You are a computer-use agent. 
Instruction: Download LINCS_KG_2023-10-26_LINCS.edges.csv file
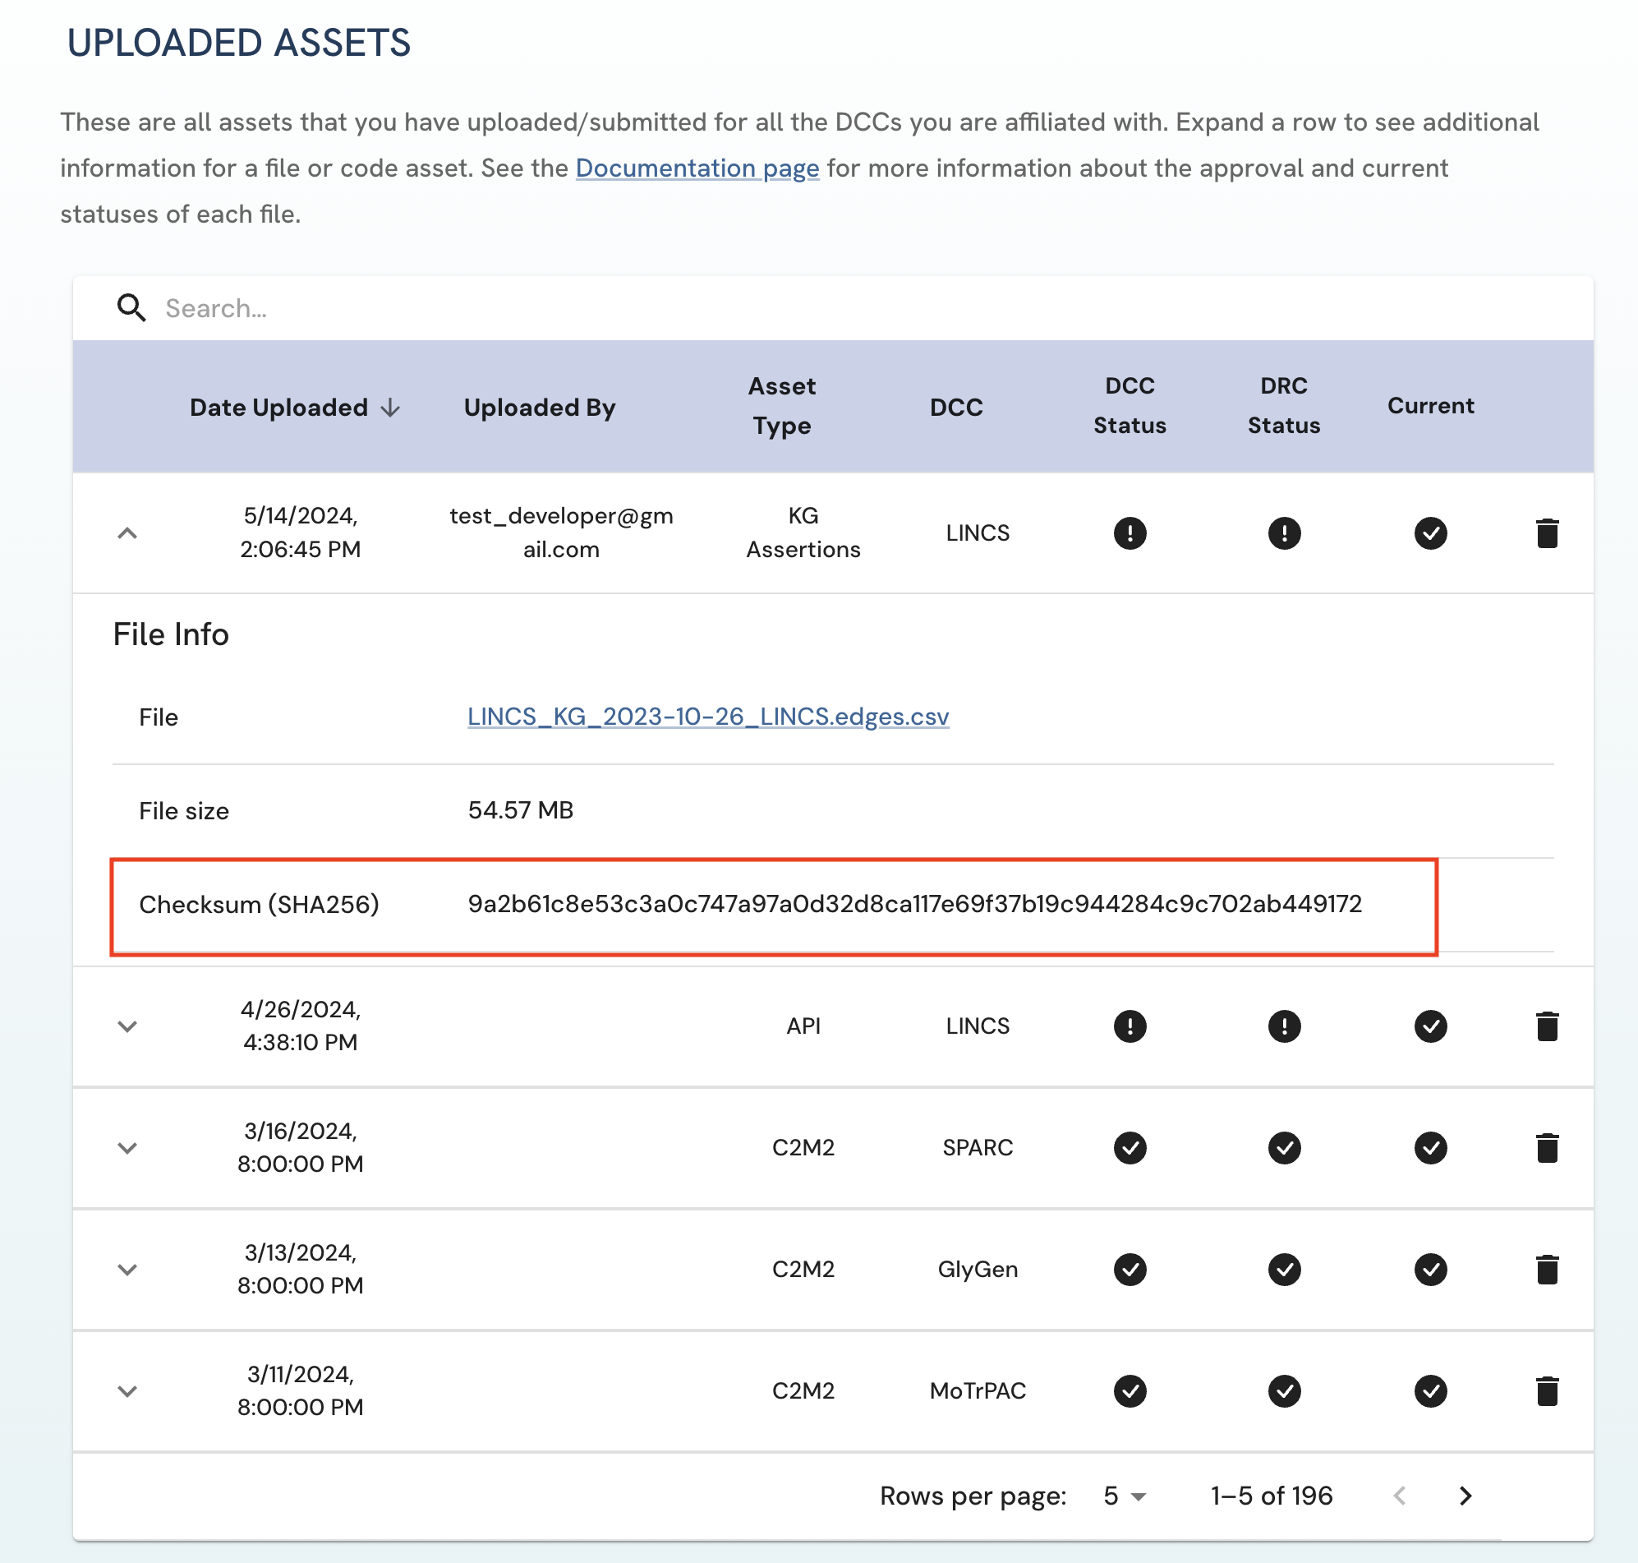pos(708,717)
